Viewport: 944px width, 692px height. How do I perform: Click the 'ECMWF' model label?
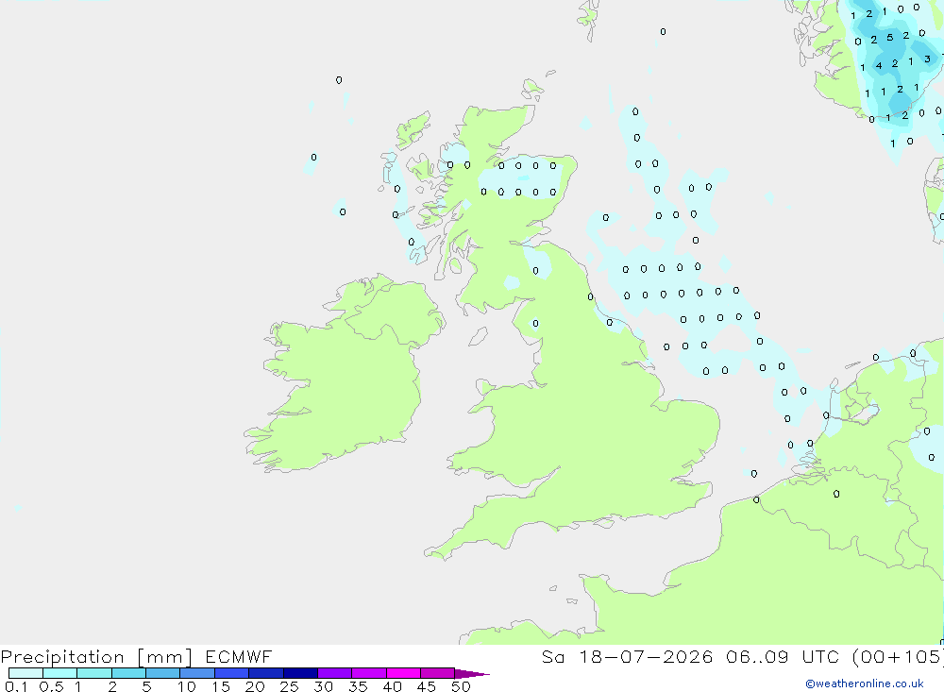pyautogui.click(x=239, y=657)
